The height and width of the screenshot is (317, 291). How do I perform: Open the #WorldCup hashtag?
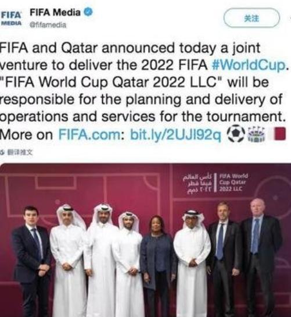[x=249, y=65]
